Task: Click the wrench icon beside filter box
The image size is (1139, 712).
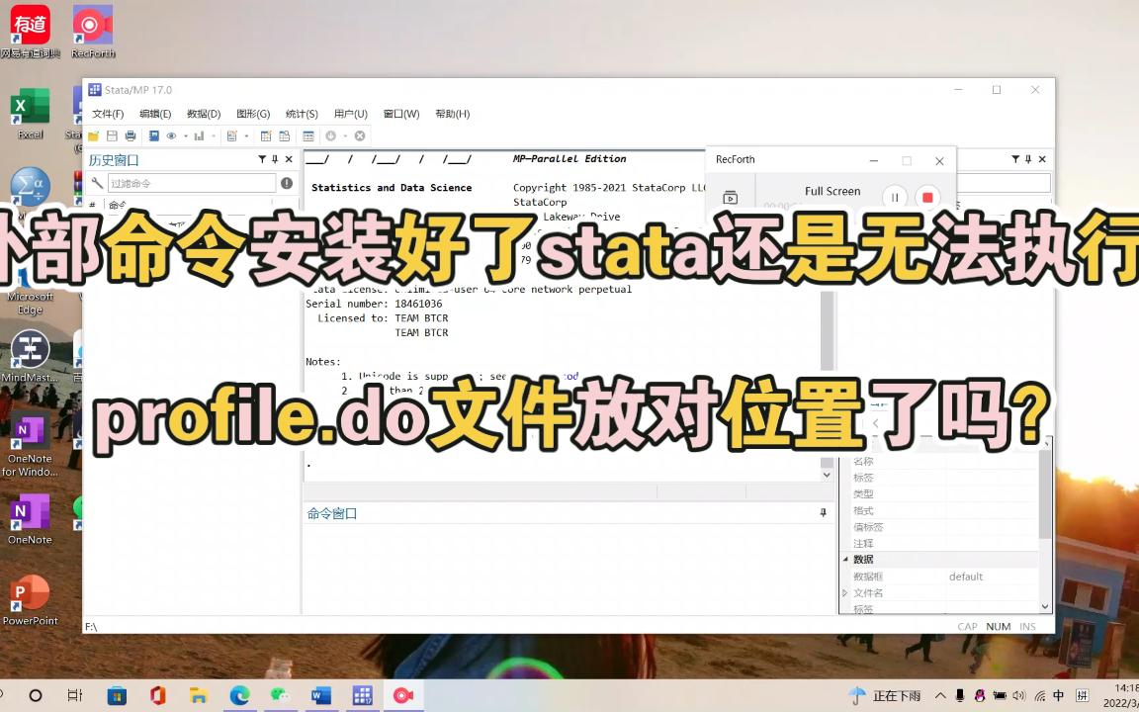Action: (x=97, y=183)
